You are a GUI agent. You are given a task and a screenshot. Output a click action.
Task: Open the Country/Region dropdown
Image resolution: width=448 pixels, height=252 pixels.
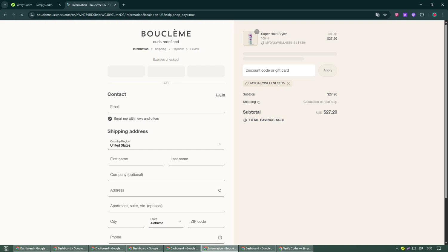pyautogui.click(x=166, y=144)
